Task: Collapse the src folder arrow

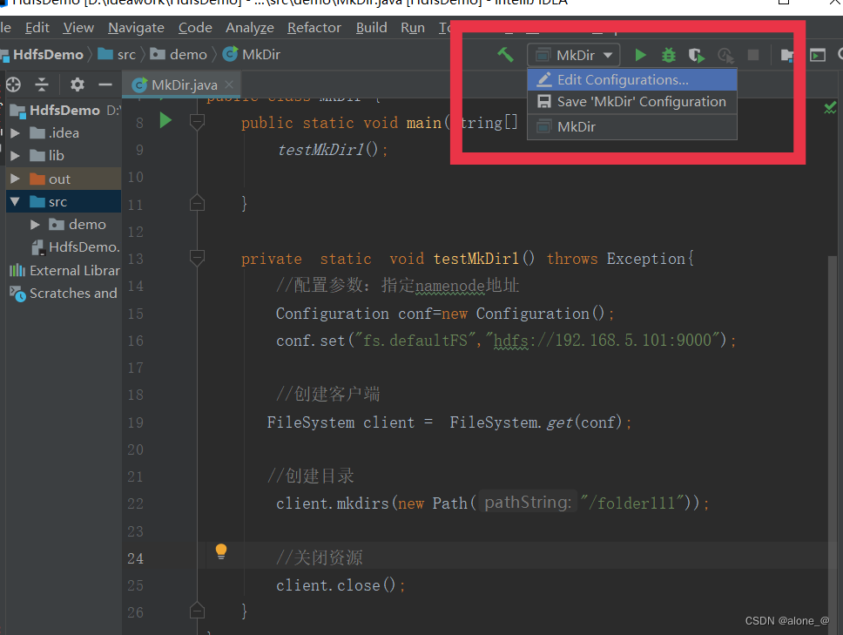Action: coord(15,201)
